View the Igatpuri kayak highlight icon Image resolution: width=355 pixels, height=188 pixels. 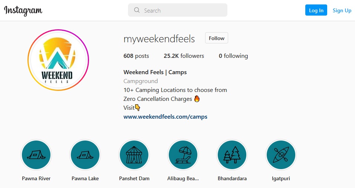[x=281, y=155]
